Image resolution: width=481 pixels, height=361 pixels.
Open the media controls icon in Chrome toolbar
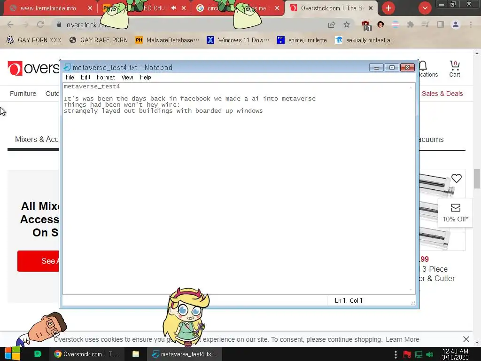coord(426,24)
